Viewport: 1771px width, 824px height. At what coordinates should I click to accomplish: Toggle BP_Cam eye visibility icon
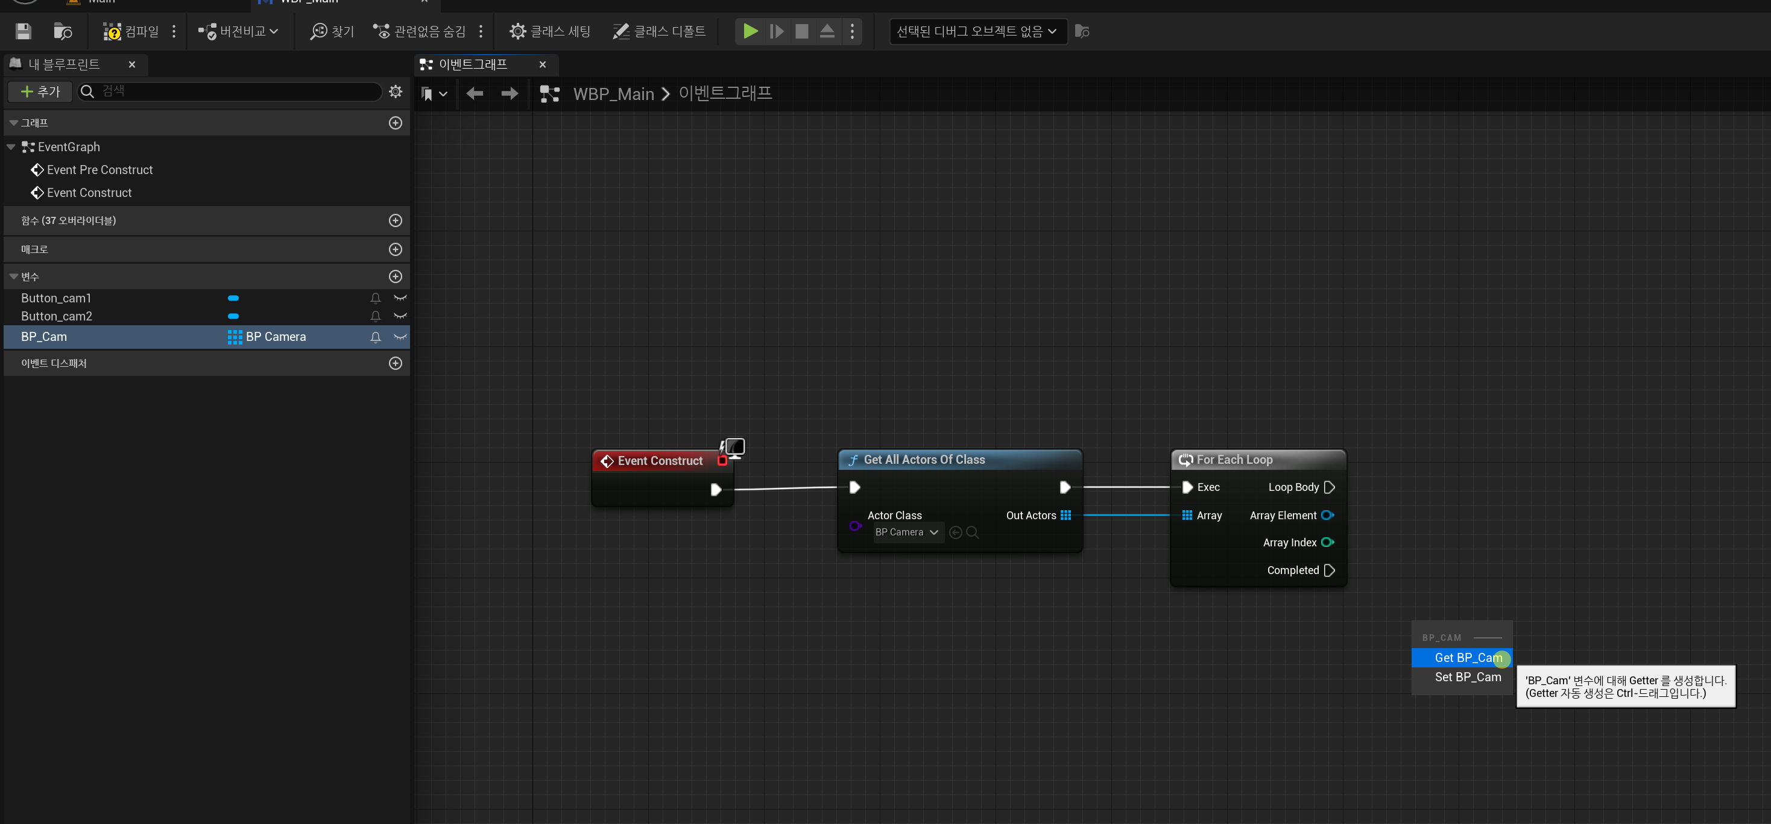tap(400, 337)
